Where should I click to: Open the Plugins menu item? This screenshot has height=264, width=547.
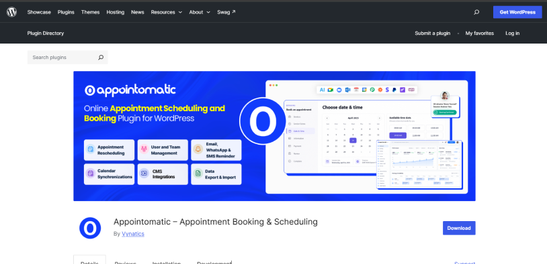[66, 12]
